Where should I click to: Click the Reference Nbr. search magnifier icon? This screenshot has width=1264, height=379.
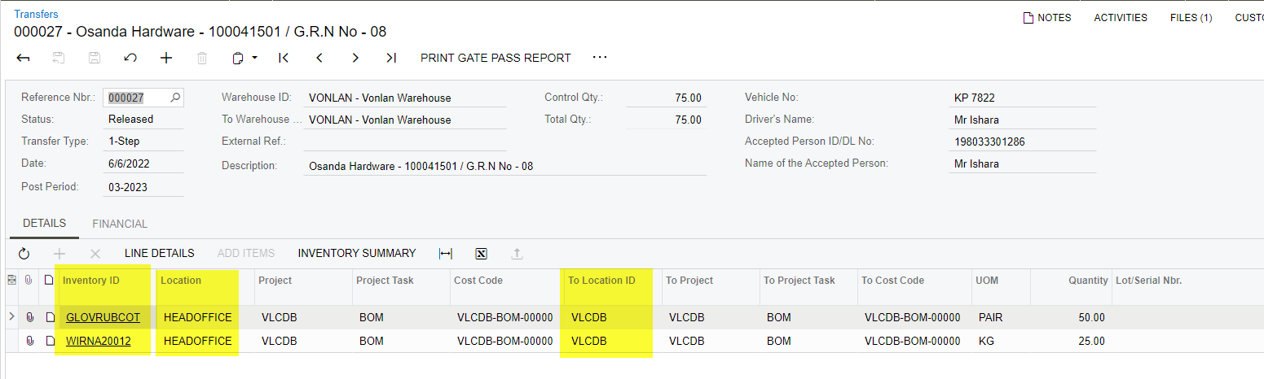[x=175, y=98]
